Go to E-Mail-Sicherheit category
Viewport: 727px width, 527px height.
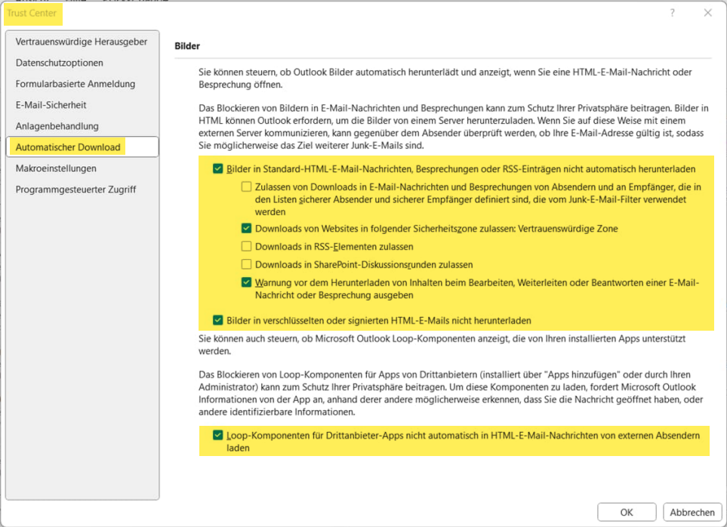point(51,105)
